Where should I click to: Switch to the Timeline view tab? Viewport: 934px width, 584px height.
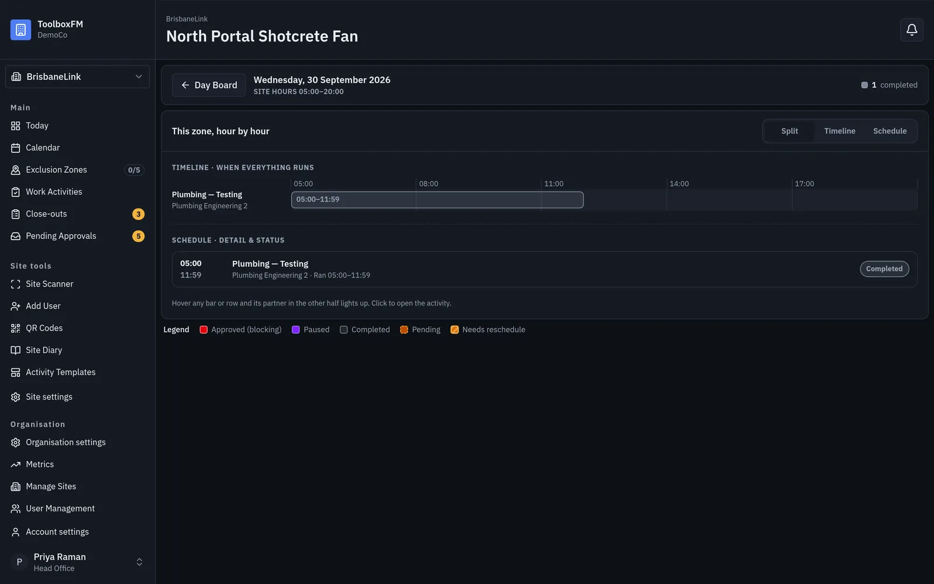pos(839,131)
